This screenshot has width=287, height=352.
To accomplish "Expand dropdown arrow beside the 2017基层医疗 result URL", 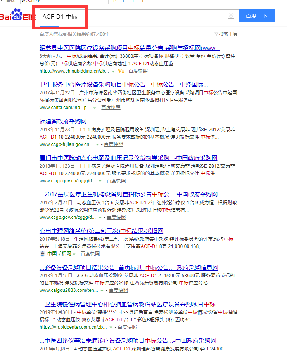I will 100,218.
